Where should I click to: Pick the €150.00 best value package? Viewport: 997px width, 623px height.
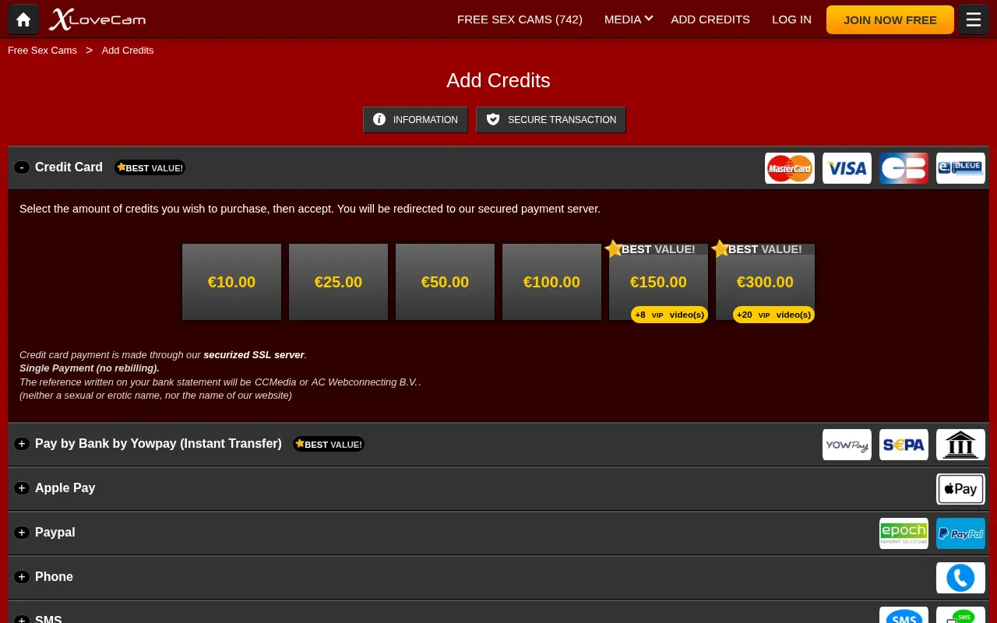[658, 282]
